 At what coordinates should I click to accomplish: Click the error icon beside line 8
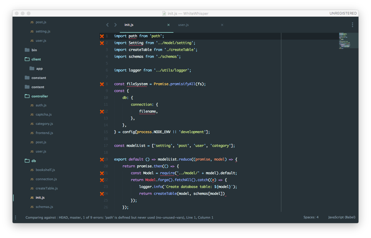point(102,84)
